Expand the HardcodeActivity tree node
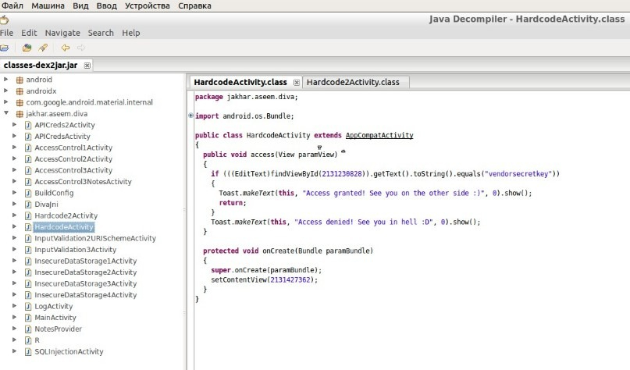The width and height of the screenshot is (630, 370). [15, 226]
